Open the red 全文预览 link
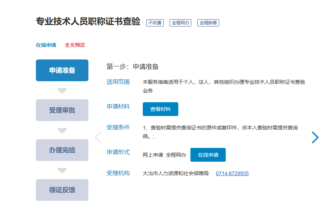The image size is (329, 211). click(x=75, y=45)
